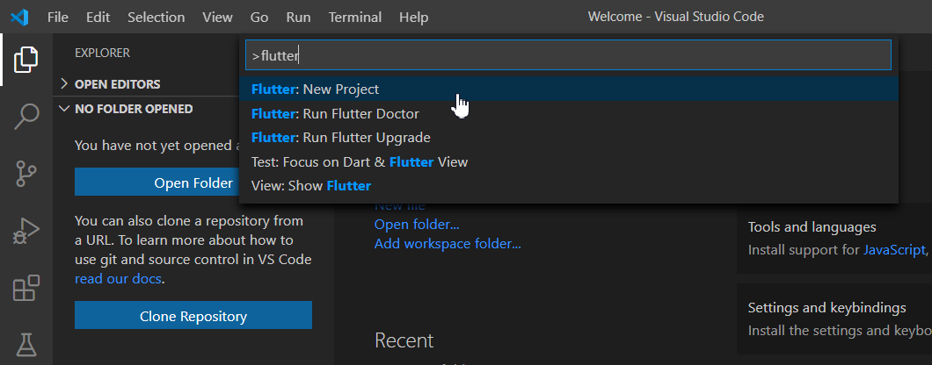Click the Recent heading on Welcome page
The height and width of the screenshot is (365, 932).
click(x=404, y=340)
